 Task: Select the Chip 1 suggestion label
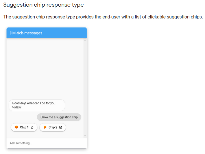(24, 127)
